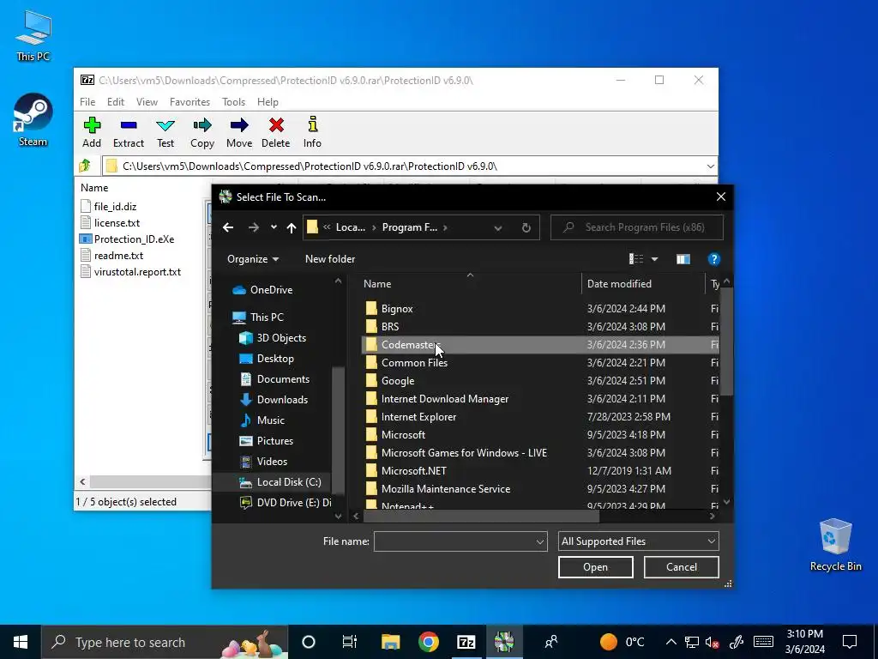
Task: Click the Copy arrow icon in 7-Zip
Action: (202, 132)
